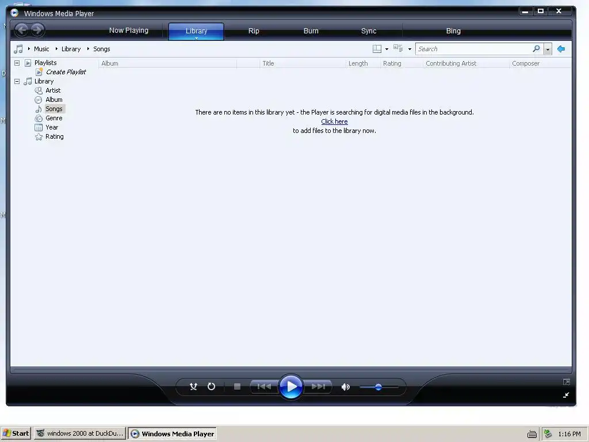This screenshot has height=442, width=589.
Task: Click the 'Click here' link
Action: tap(334, 121)
